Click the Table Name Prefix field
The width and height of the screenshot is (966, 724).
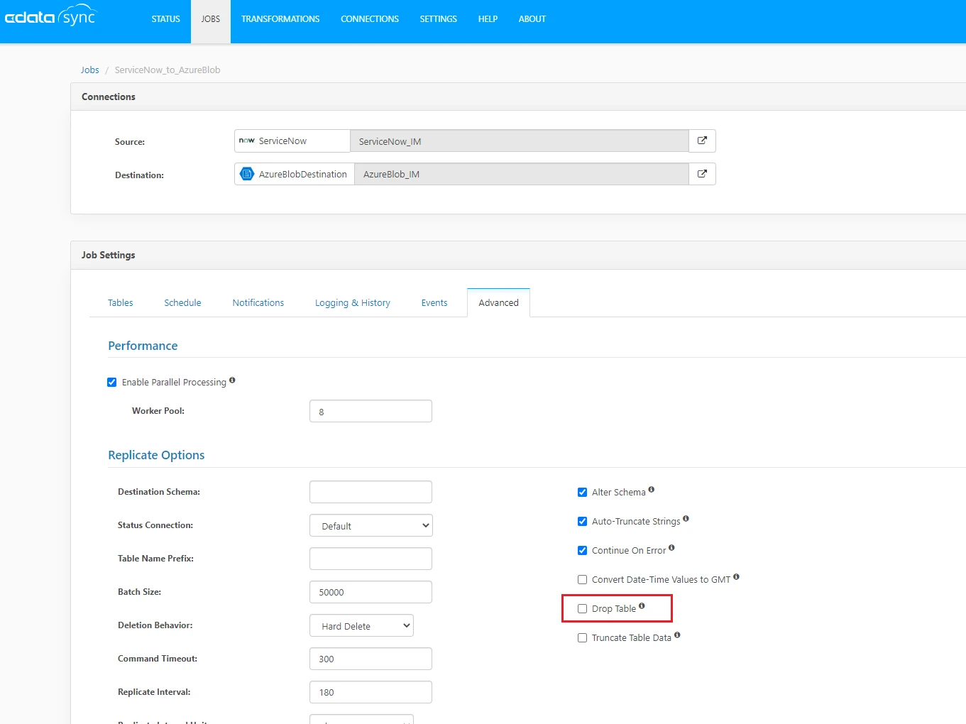[x=371, y=559]
